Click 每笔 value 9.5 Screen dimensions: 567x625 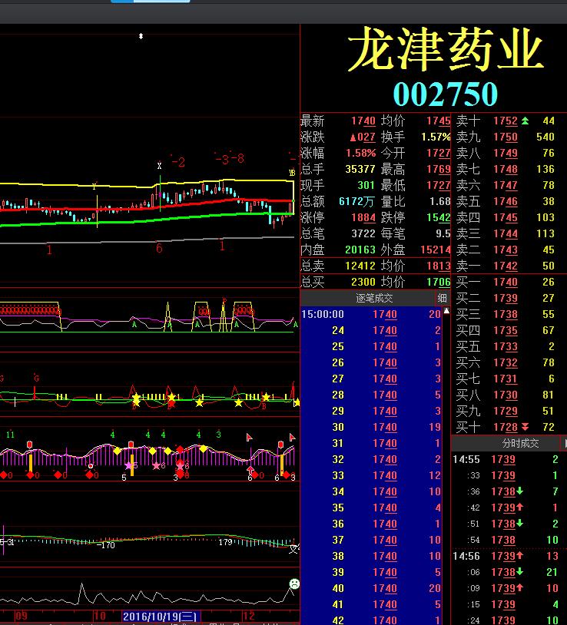pyautogui.click(x=443, y=233)
